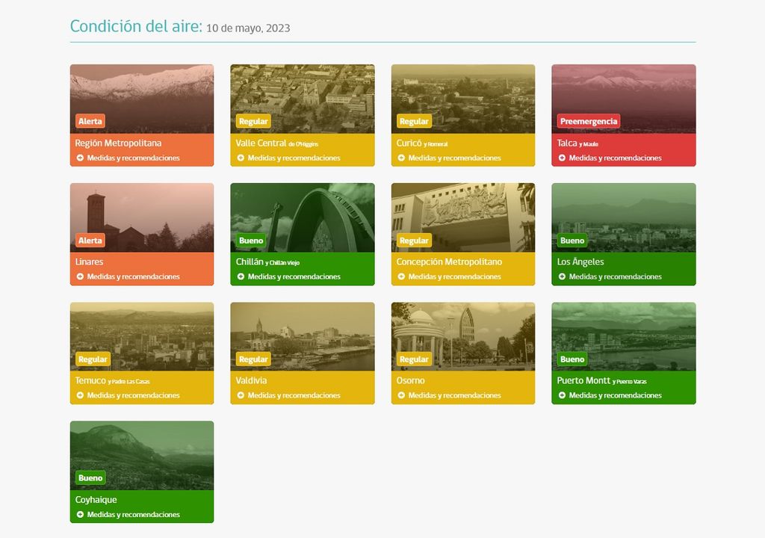Click the Regular badge on Curicó

click(414, 121)
